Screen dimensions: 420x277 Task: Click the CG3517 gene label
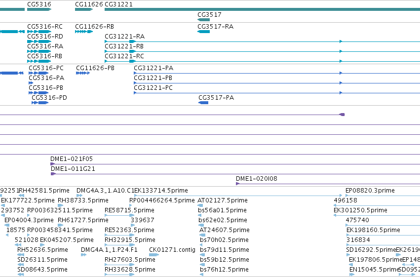tap(209, 15)
